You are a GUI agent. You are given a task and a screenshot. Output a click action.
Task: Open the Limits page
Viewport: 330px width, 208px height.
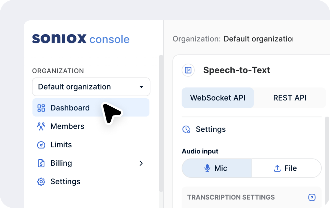coord(61,145)
